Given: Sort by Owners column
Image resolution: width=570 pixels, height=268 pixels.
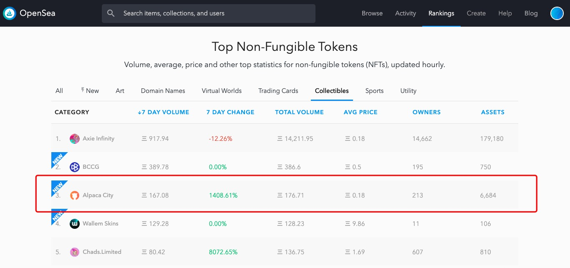Looking at the screenshot, I should 426,112.
